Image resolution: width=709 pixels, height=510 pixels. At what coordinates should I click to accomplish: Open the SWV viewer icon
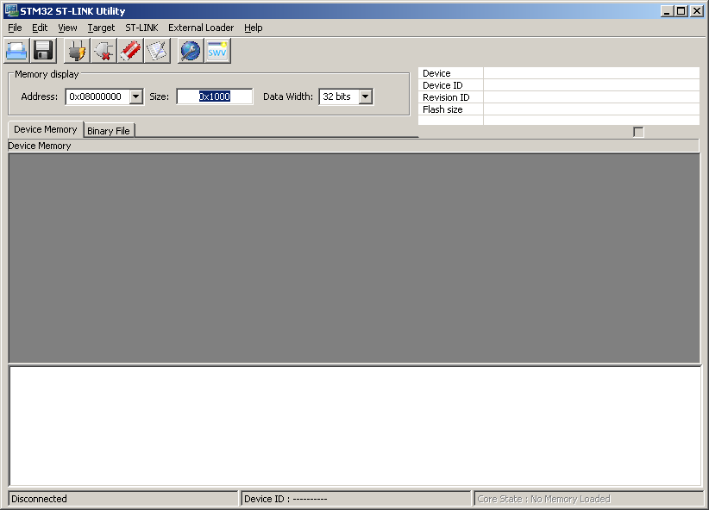[x=217, y=51]
